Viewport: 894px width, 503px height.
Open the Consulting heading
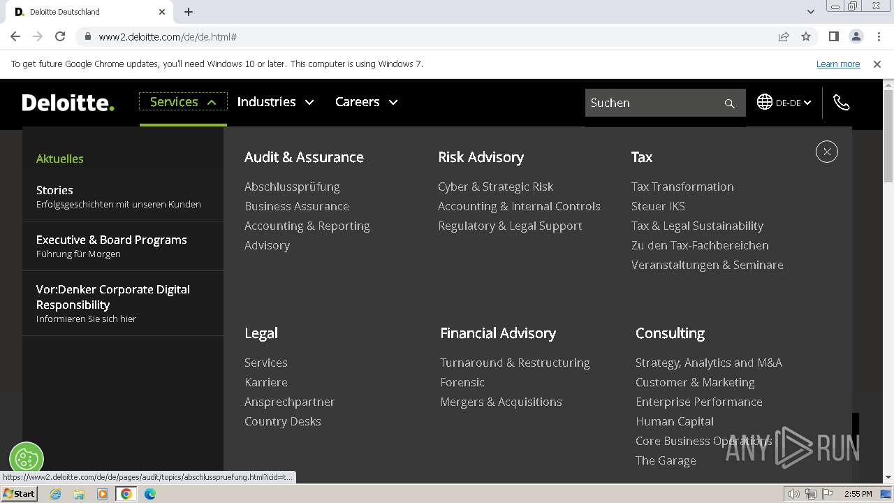click(x=670, y=333)
